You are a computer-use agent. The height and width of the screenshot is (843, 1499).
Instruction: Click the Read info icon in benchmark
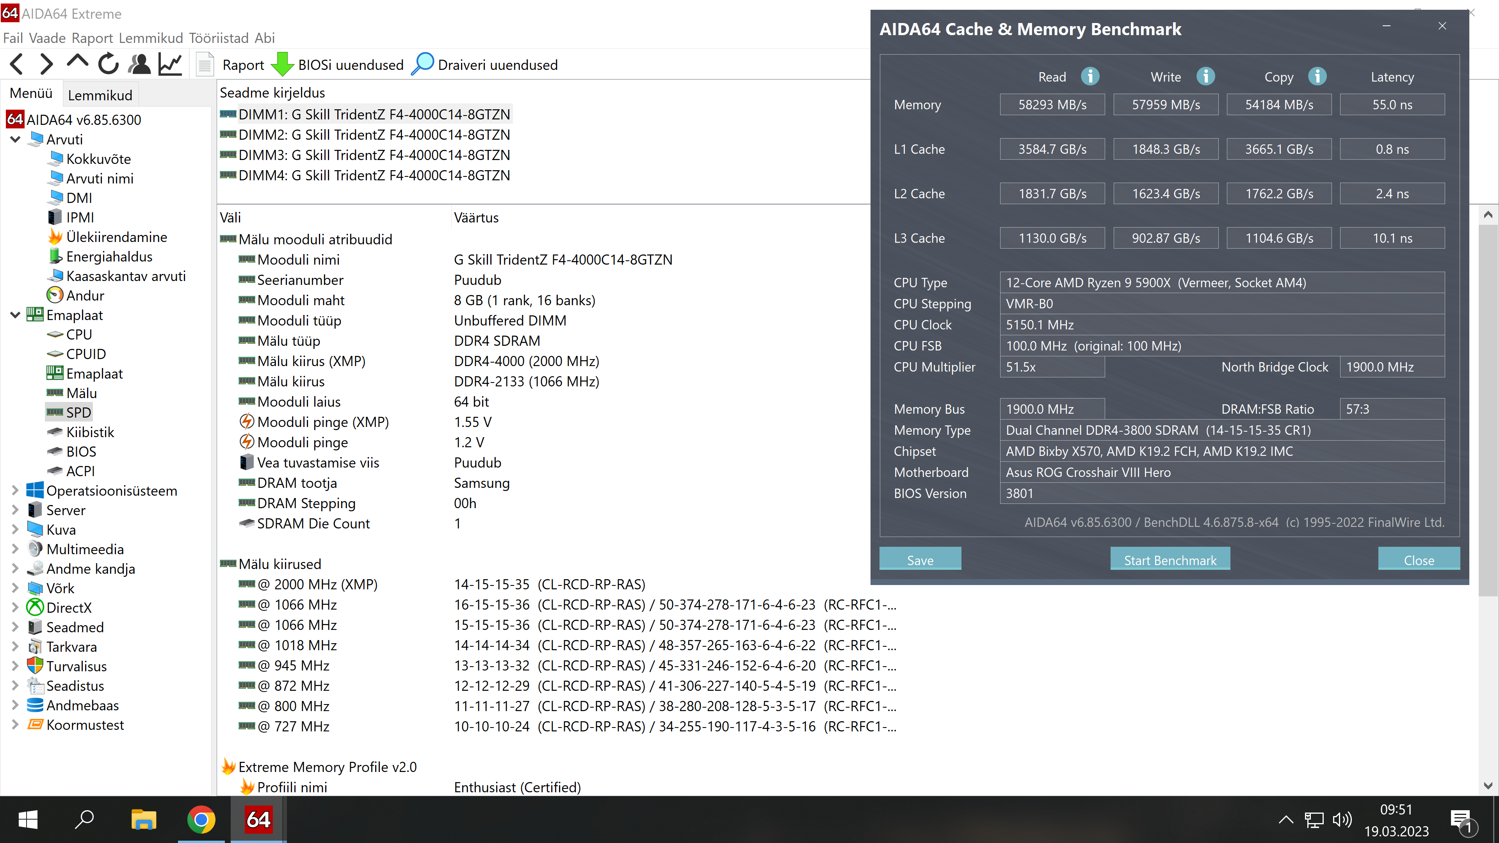click(1090, 76)
